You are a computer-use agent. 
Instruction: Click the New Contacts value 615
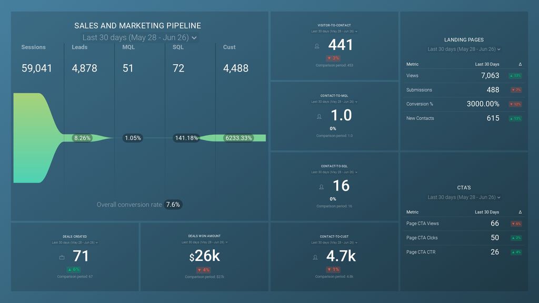(x=493, y=118)
